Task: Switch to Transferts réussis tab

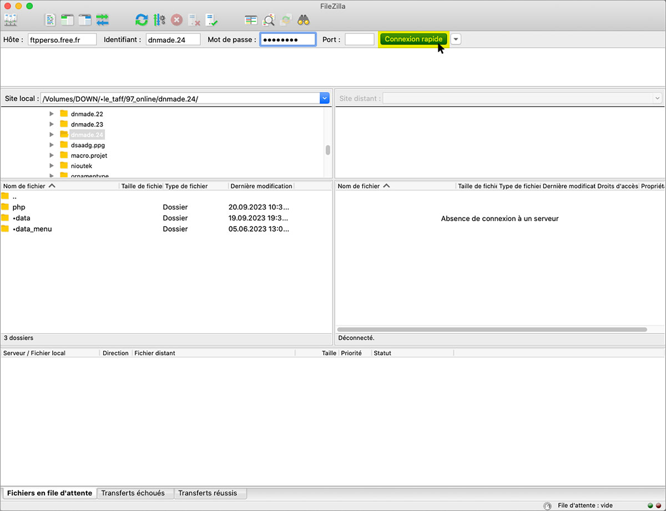Action: click(x=208, y=493)
